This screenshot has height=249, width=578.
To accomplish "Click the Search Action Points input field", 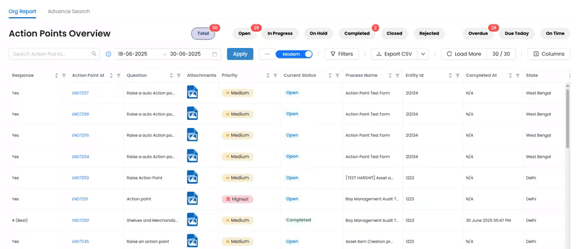I will 49,54.
